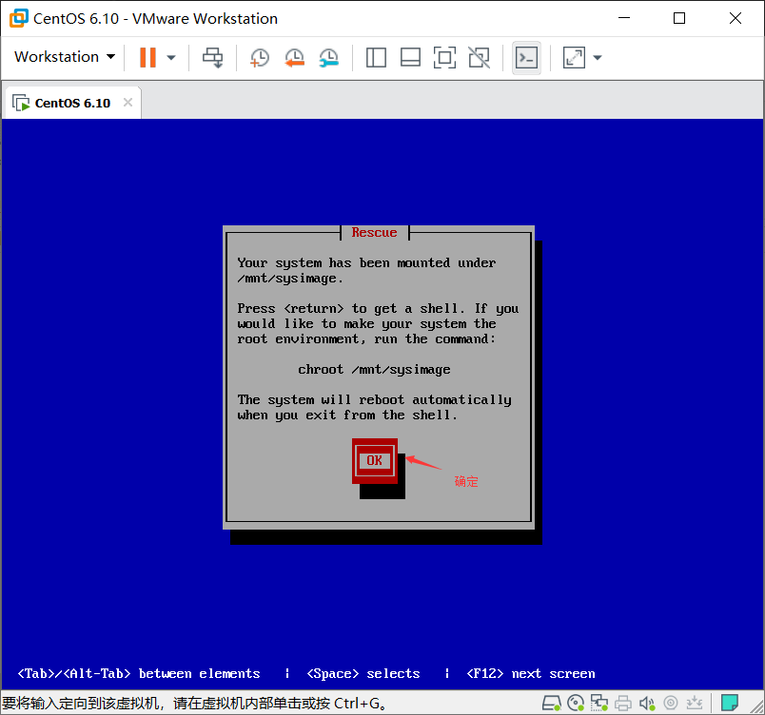Screen dimensions: 765x715
Task: Take a snapshot of this virtual machine
Action: [260, 57]
